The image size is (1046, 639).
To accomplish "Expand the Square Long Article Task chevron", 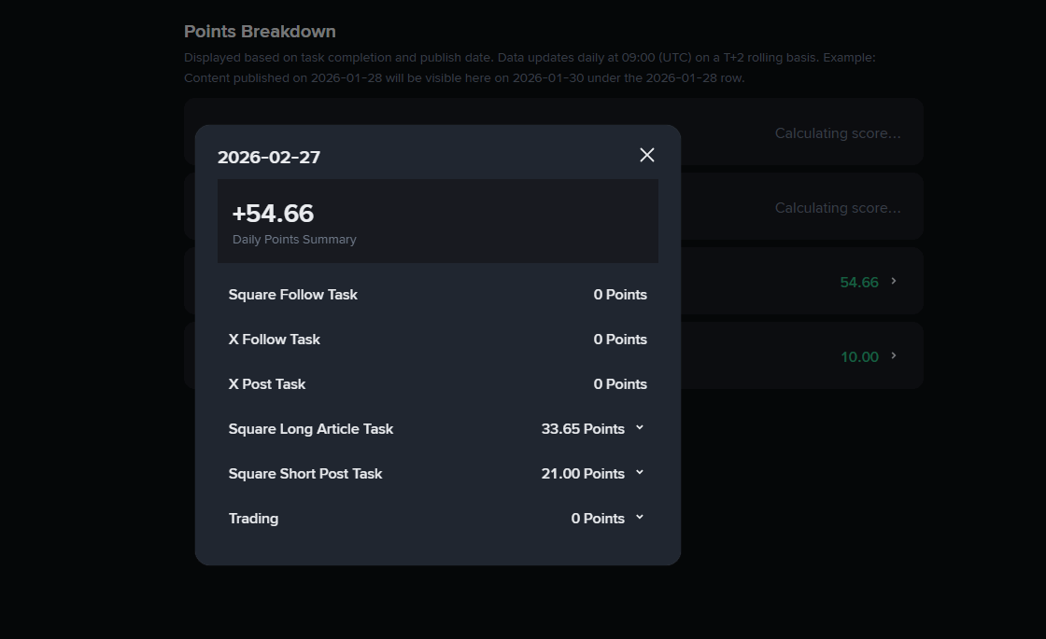I will (640, 428).
